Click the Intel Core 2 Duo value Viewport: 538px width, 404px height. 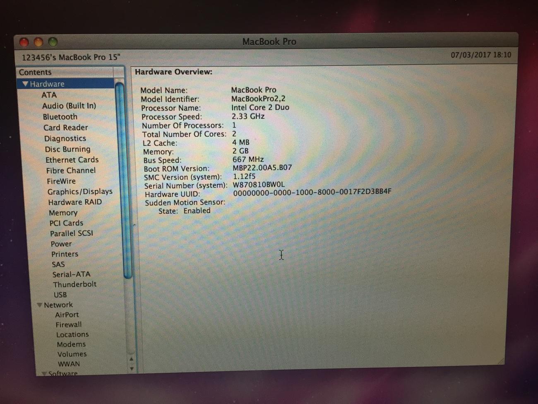260,107
